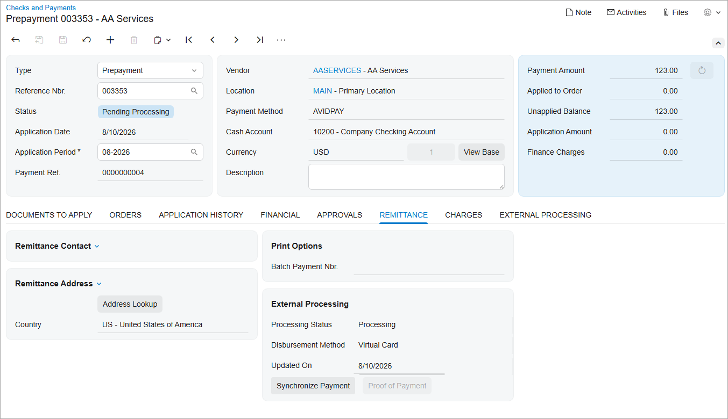Switch to Application History tab
Image resolution: width=728 pixels, height=419 pixels.
[x=201, y=215]
